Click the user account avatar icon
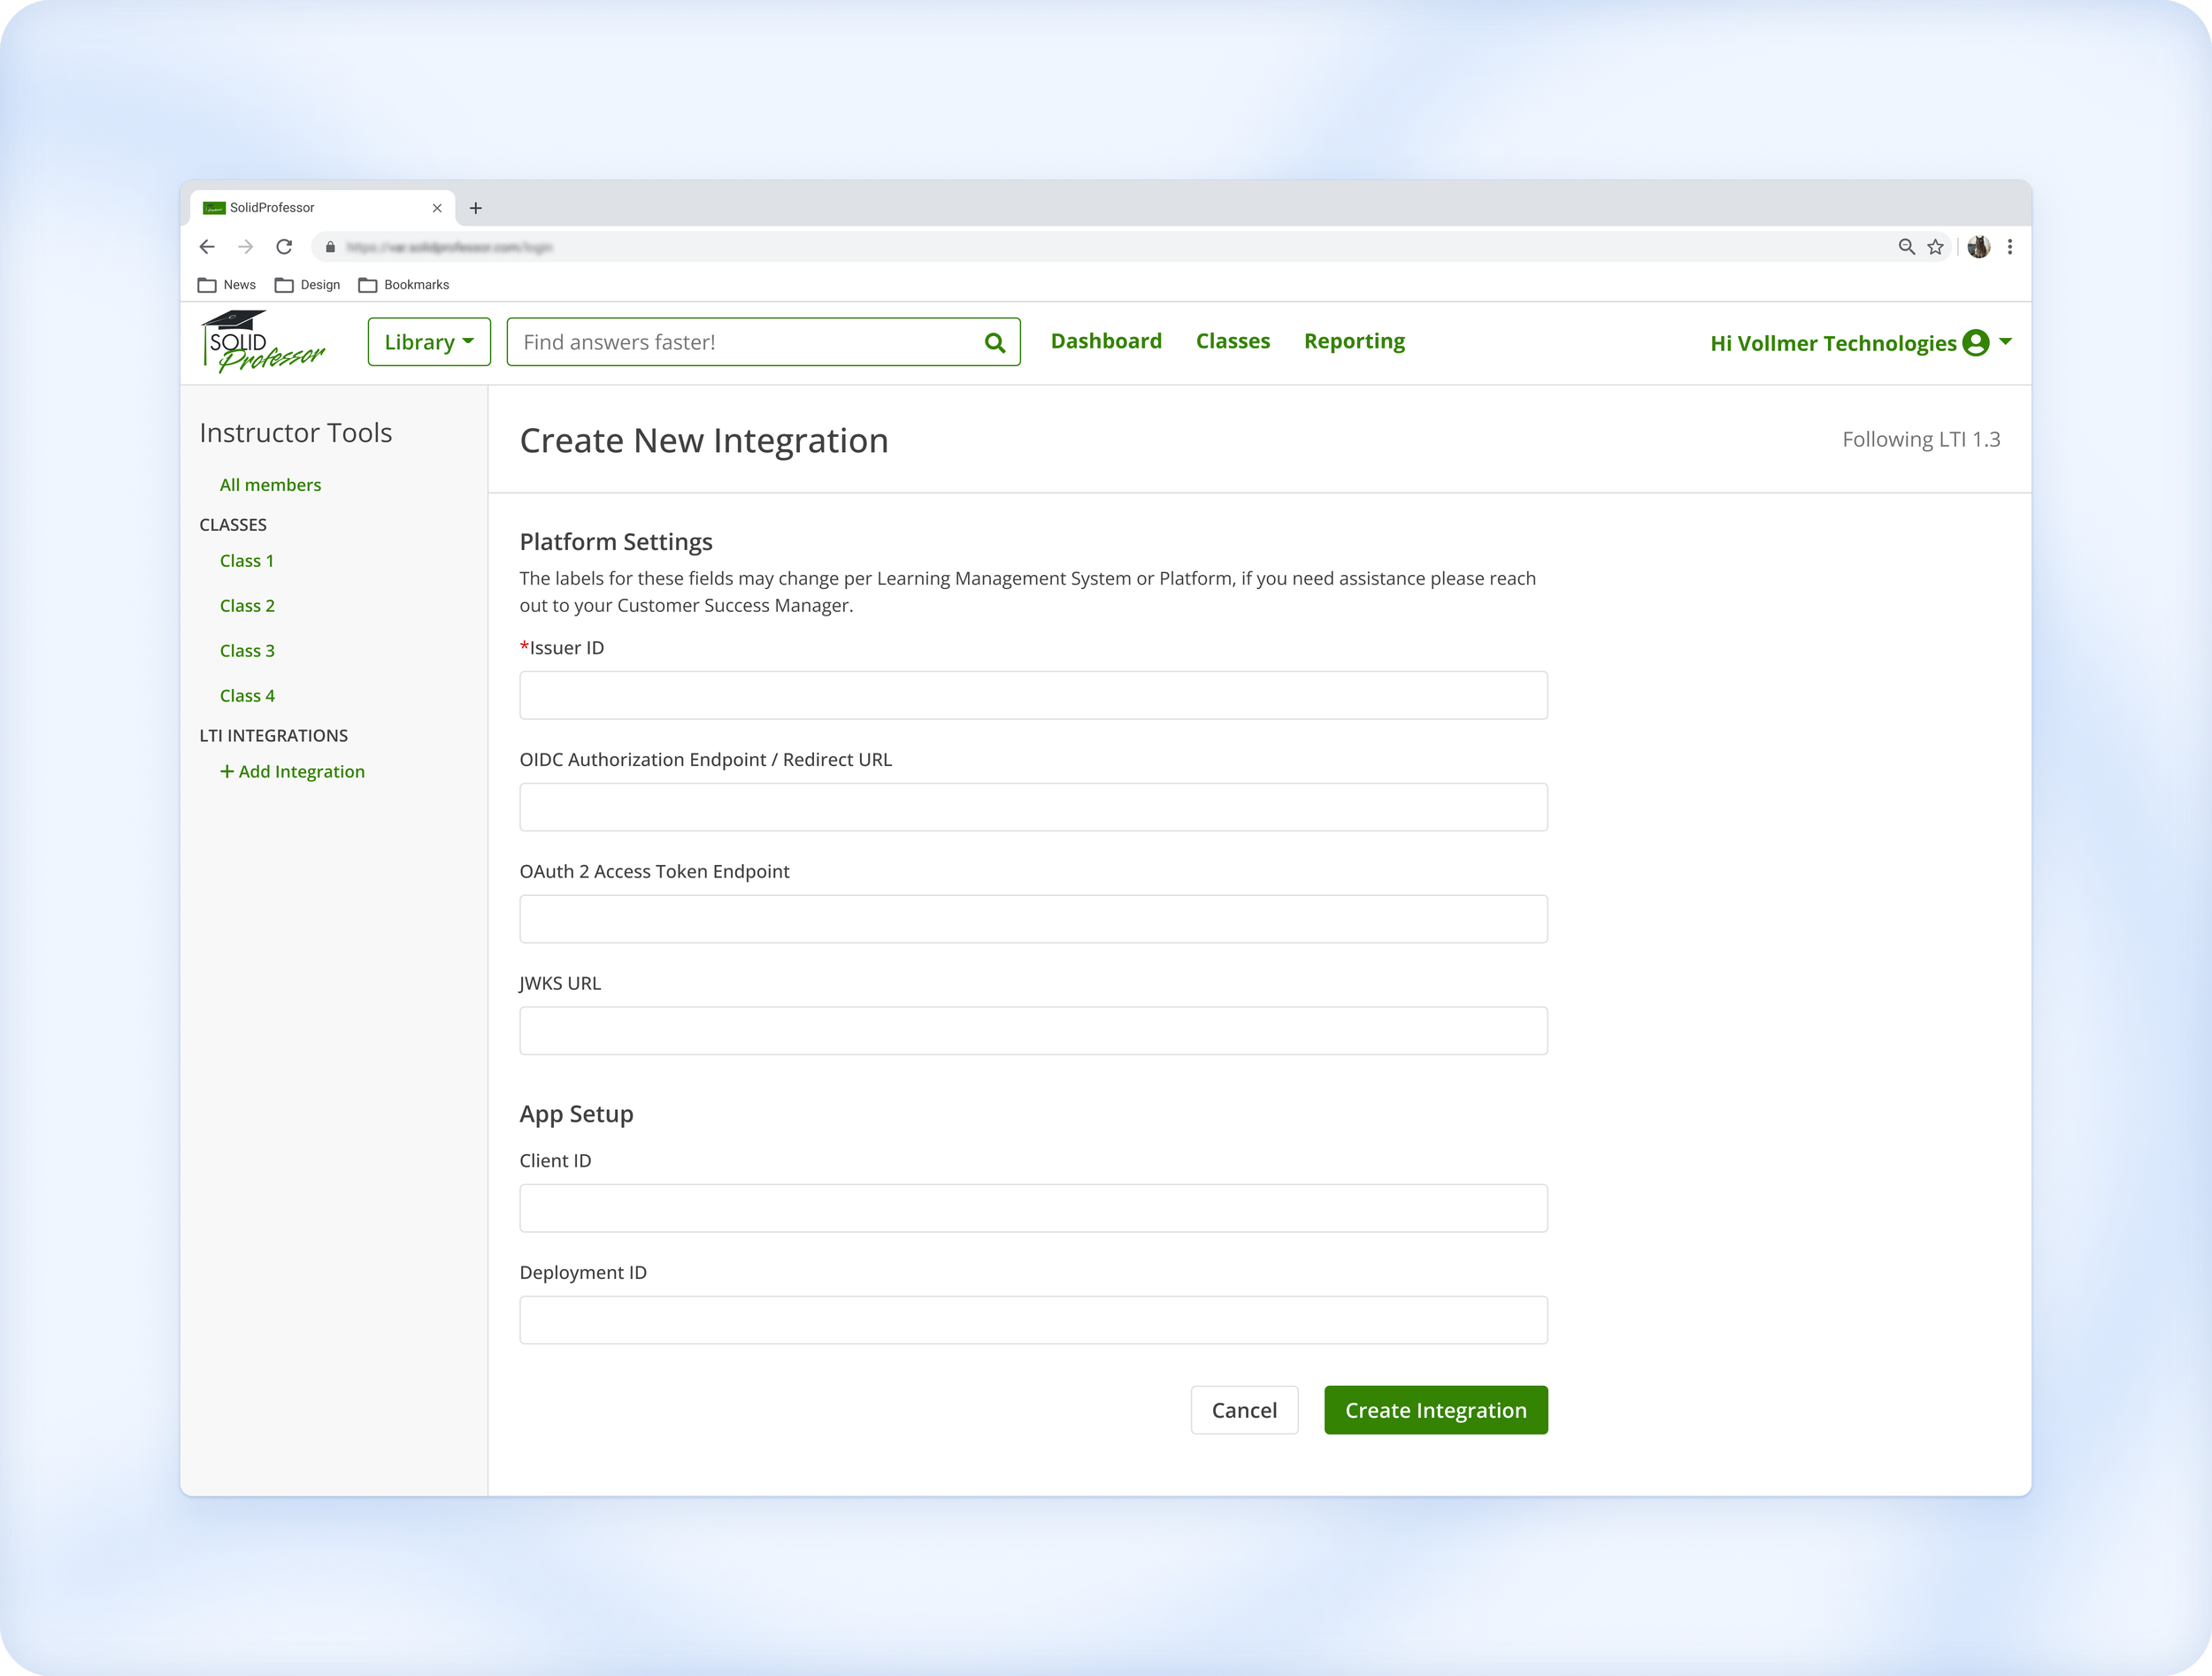The height and width of the screenshot is (1676, 2212). point(1975,343)
